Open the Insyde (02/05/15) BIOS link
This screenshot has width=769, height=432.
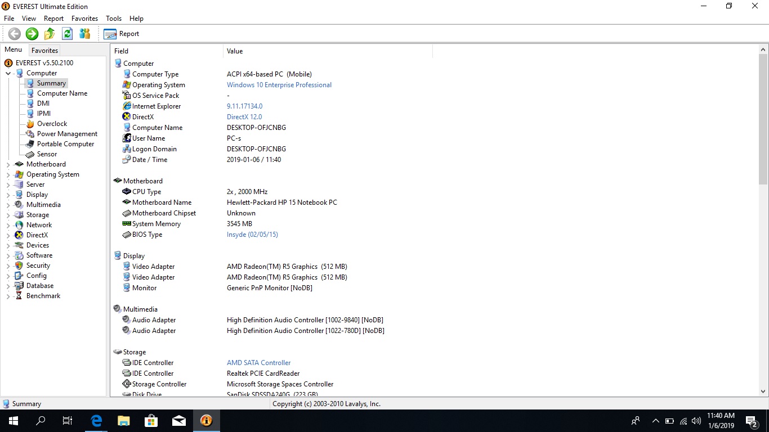pos(252,235)
